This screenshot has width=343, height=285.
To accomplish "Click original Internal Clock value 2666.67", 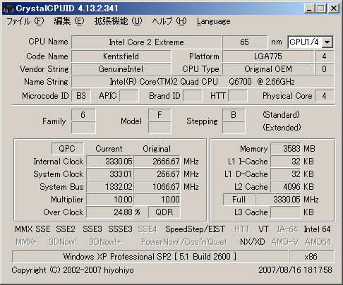I will (157, 162).
